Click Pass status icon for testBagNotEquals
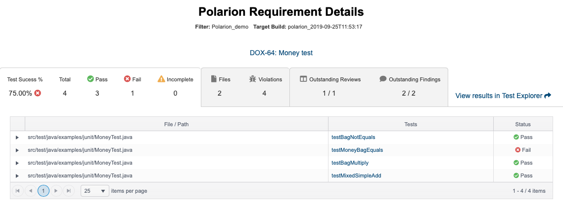 516,137
